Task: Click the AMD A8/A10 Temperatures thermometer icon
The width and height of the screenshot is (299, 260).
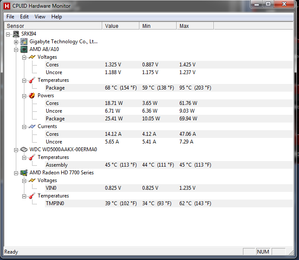Action: coord(32,80)
